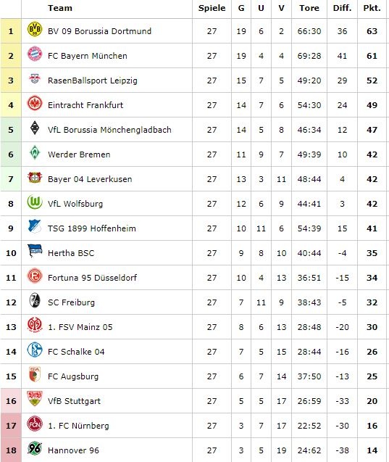This screenshot has height=462, width=389.
Task: Click the Eintracht Frankfurt eagle logo
Action: click(35, 104)
